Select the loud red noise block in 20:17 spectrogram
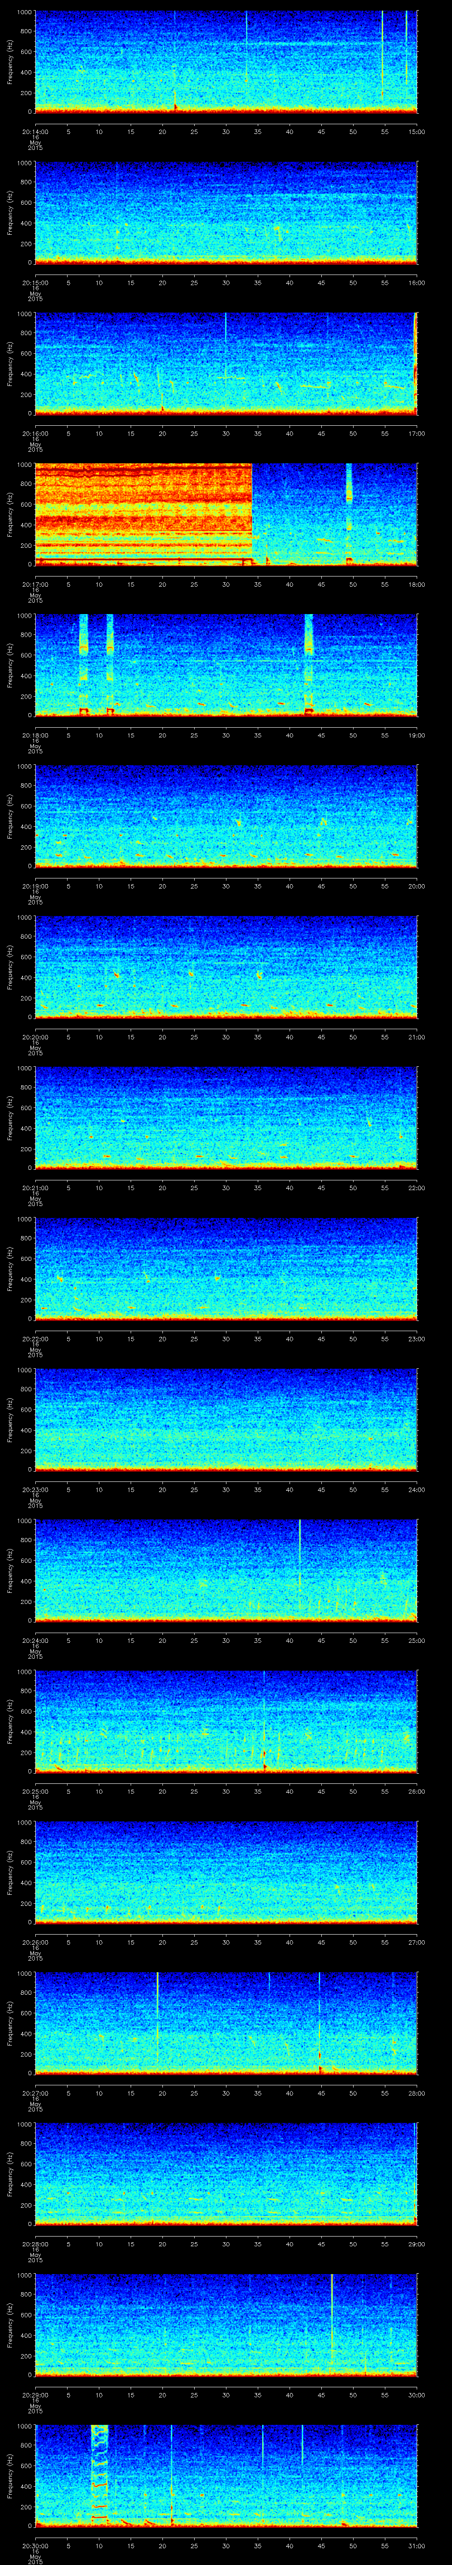452x2565 pixels. click(143, 515)
